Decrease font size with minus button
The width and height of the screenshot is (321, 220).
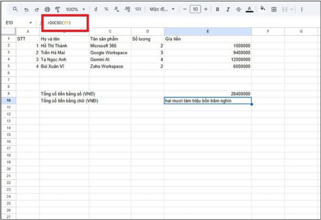click(x=185, y=9)
